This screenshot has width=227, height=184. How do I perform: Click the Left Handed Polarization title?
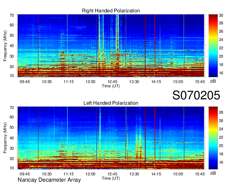[111, 103]
